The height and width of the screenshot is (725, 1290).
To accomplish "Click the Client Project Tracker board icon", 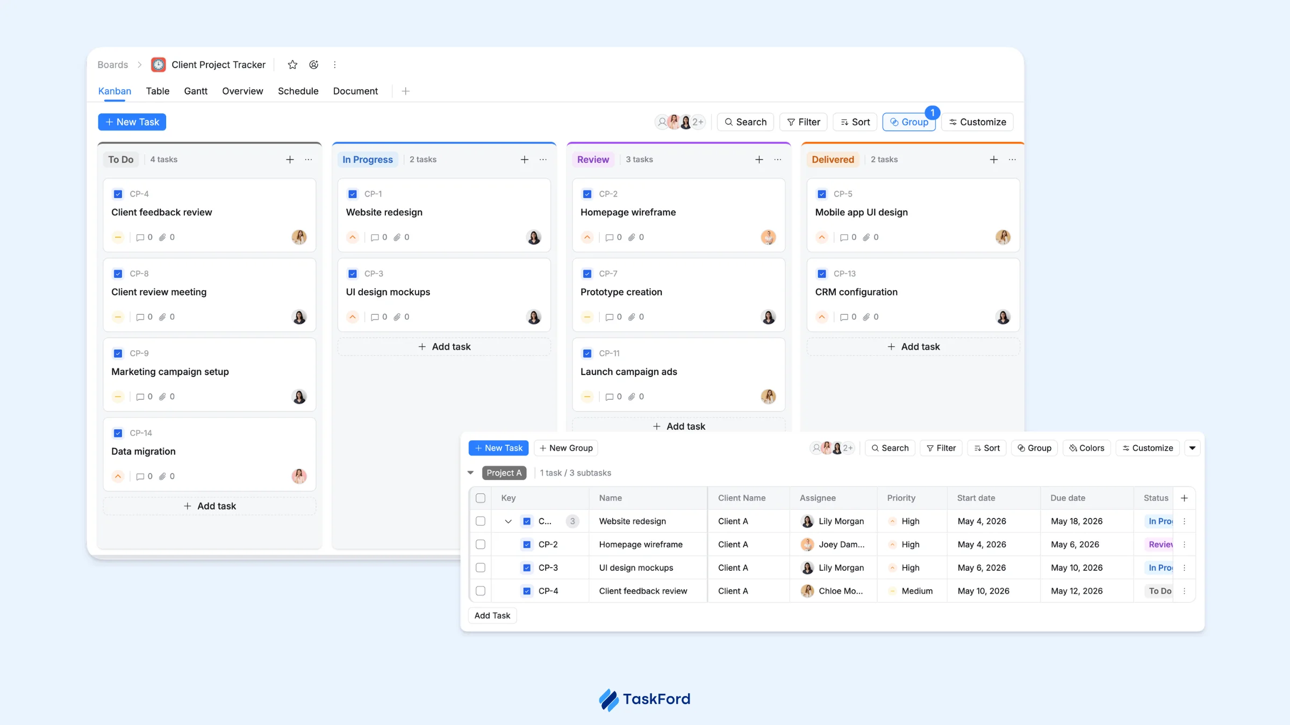I will click(x=159, y=64).
